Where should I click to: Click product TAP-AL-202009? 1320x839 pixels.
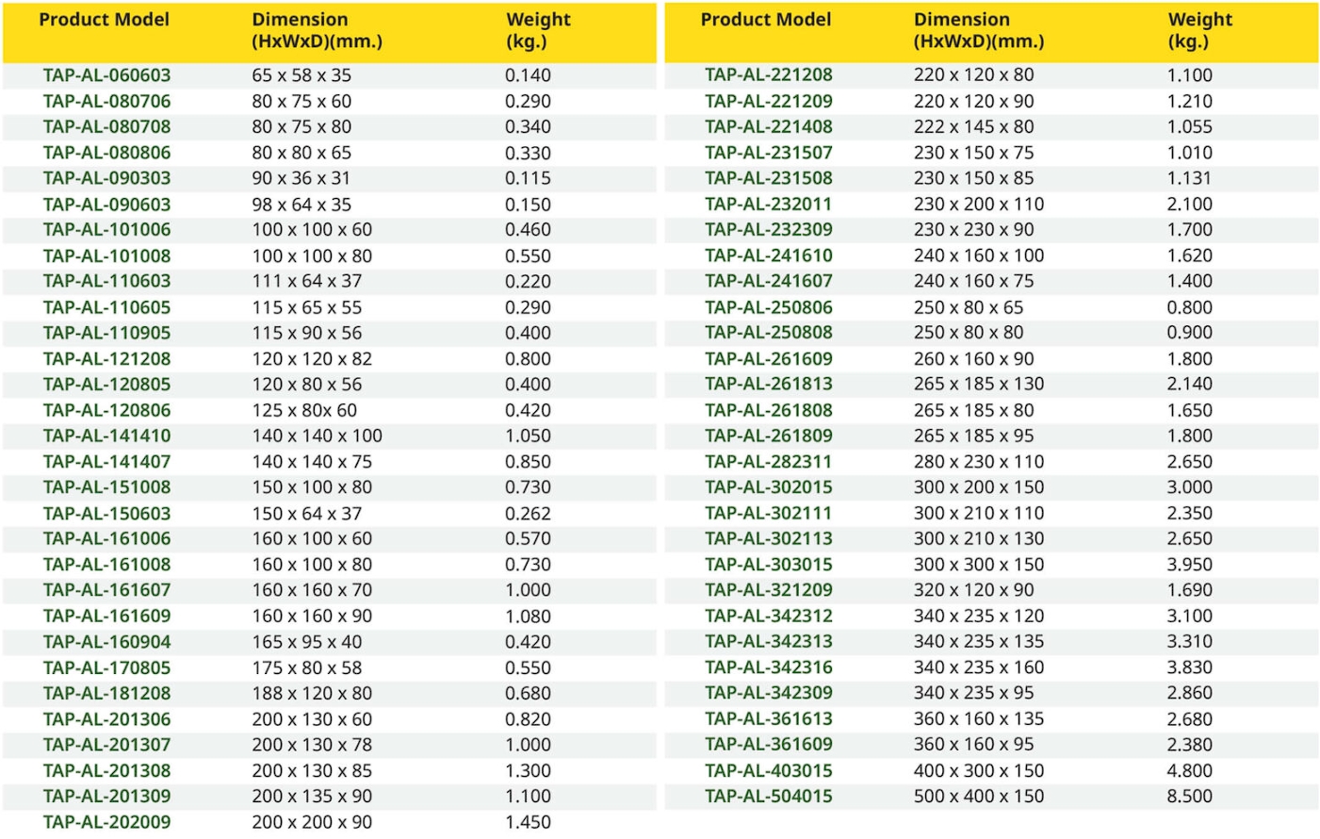[106, 822]
